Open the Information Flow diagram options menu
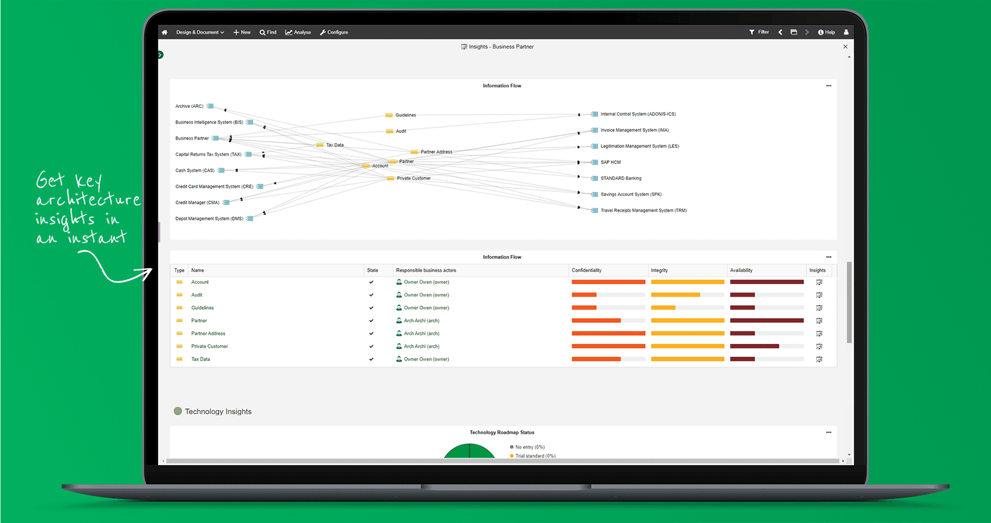991x523 pixels. 829,86
